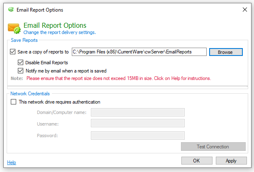Enable network drive requires authentication checkbox
254x172 pixels.
coord(13,102)
